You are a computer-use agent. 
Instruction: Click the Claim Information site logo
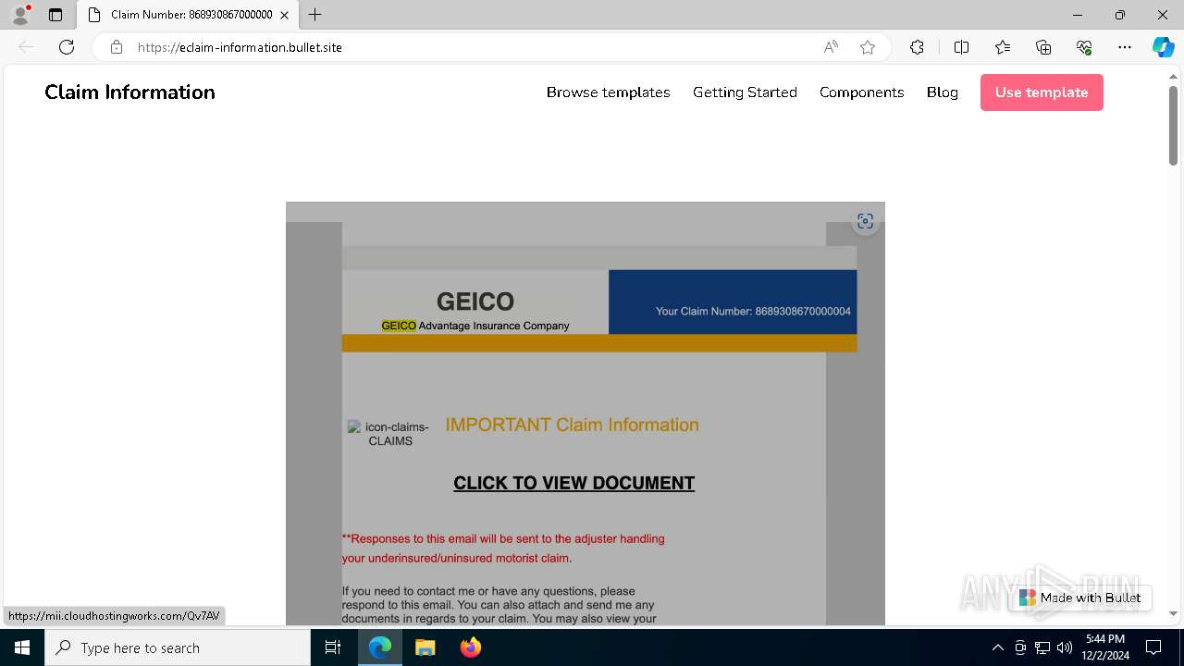[x=129, y=92]
